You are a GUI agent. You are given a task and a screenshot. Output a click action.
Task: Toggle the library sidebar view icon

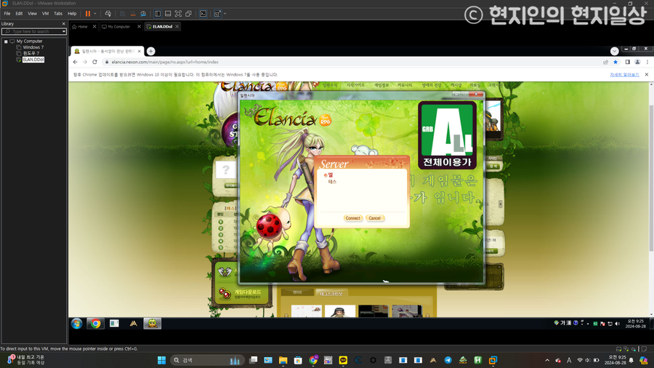click(158, 14)
